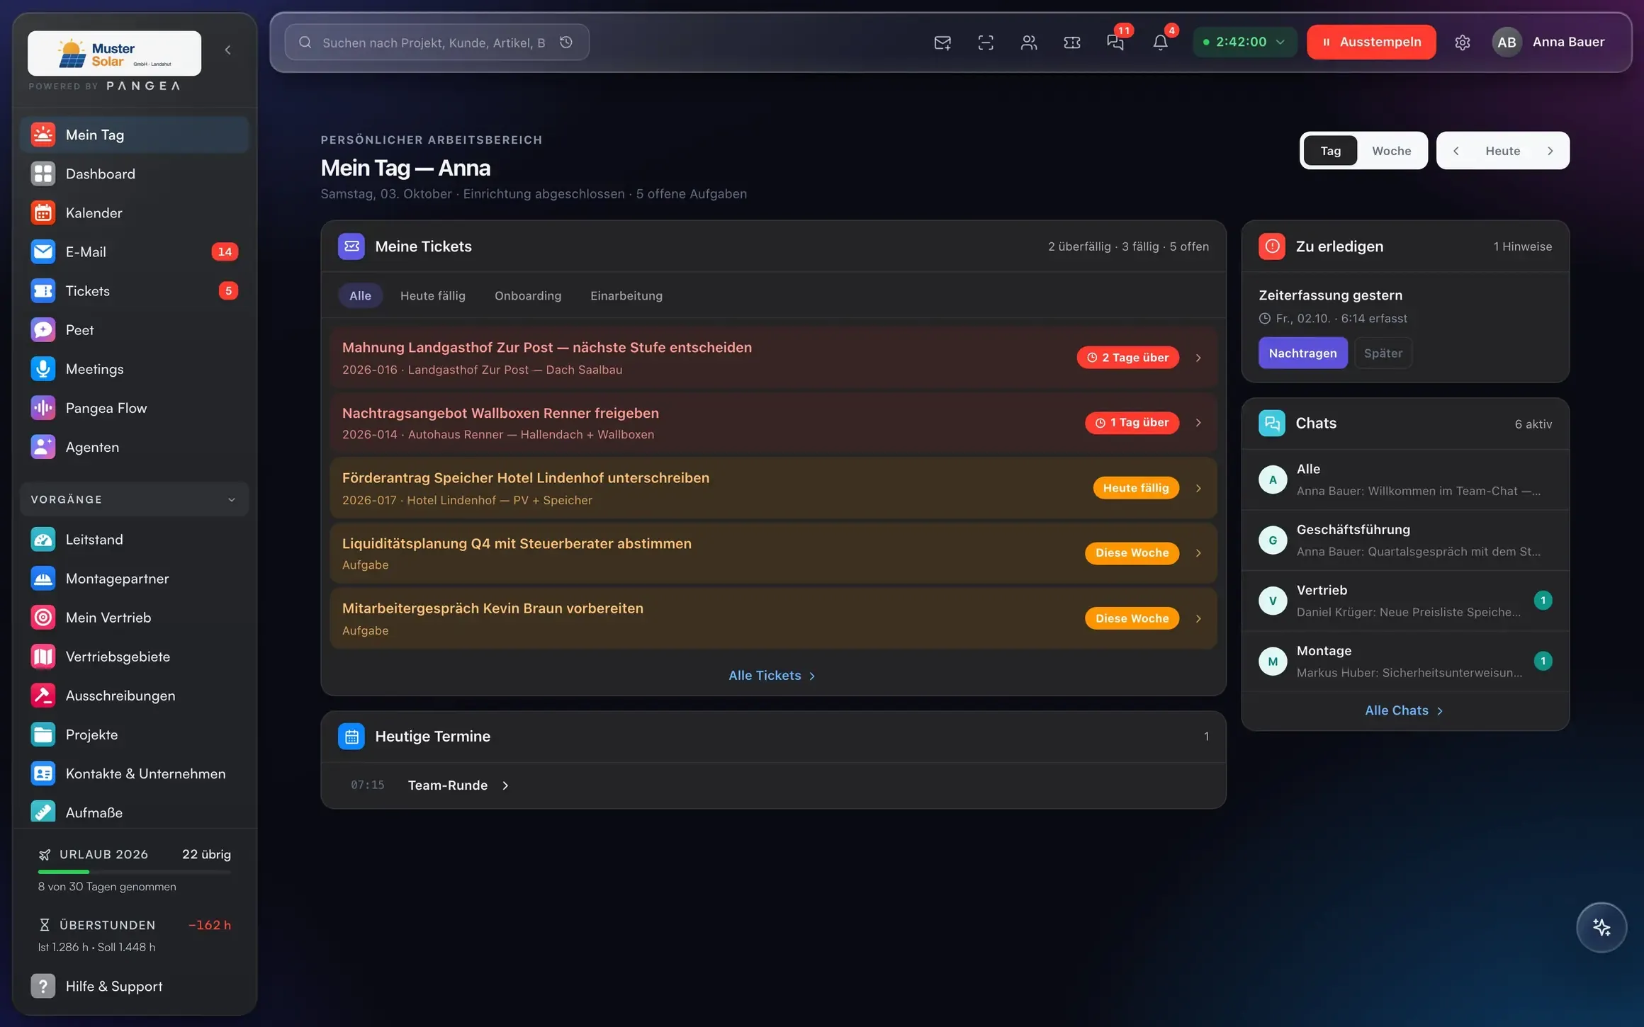1644x1027 pixels.
Task: Collapse the sidebar with the chevron
Action: (227, 50)
